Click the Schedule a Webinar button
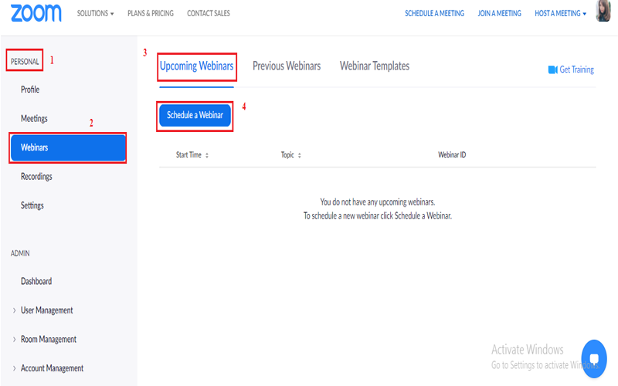The height and width of the screenshot is (386, 618). click(195, 115)
